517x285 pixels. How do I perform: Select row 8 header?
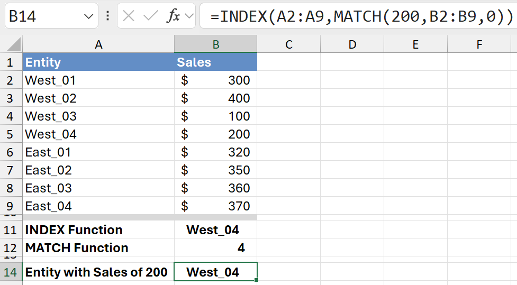point(11,188)
